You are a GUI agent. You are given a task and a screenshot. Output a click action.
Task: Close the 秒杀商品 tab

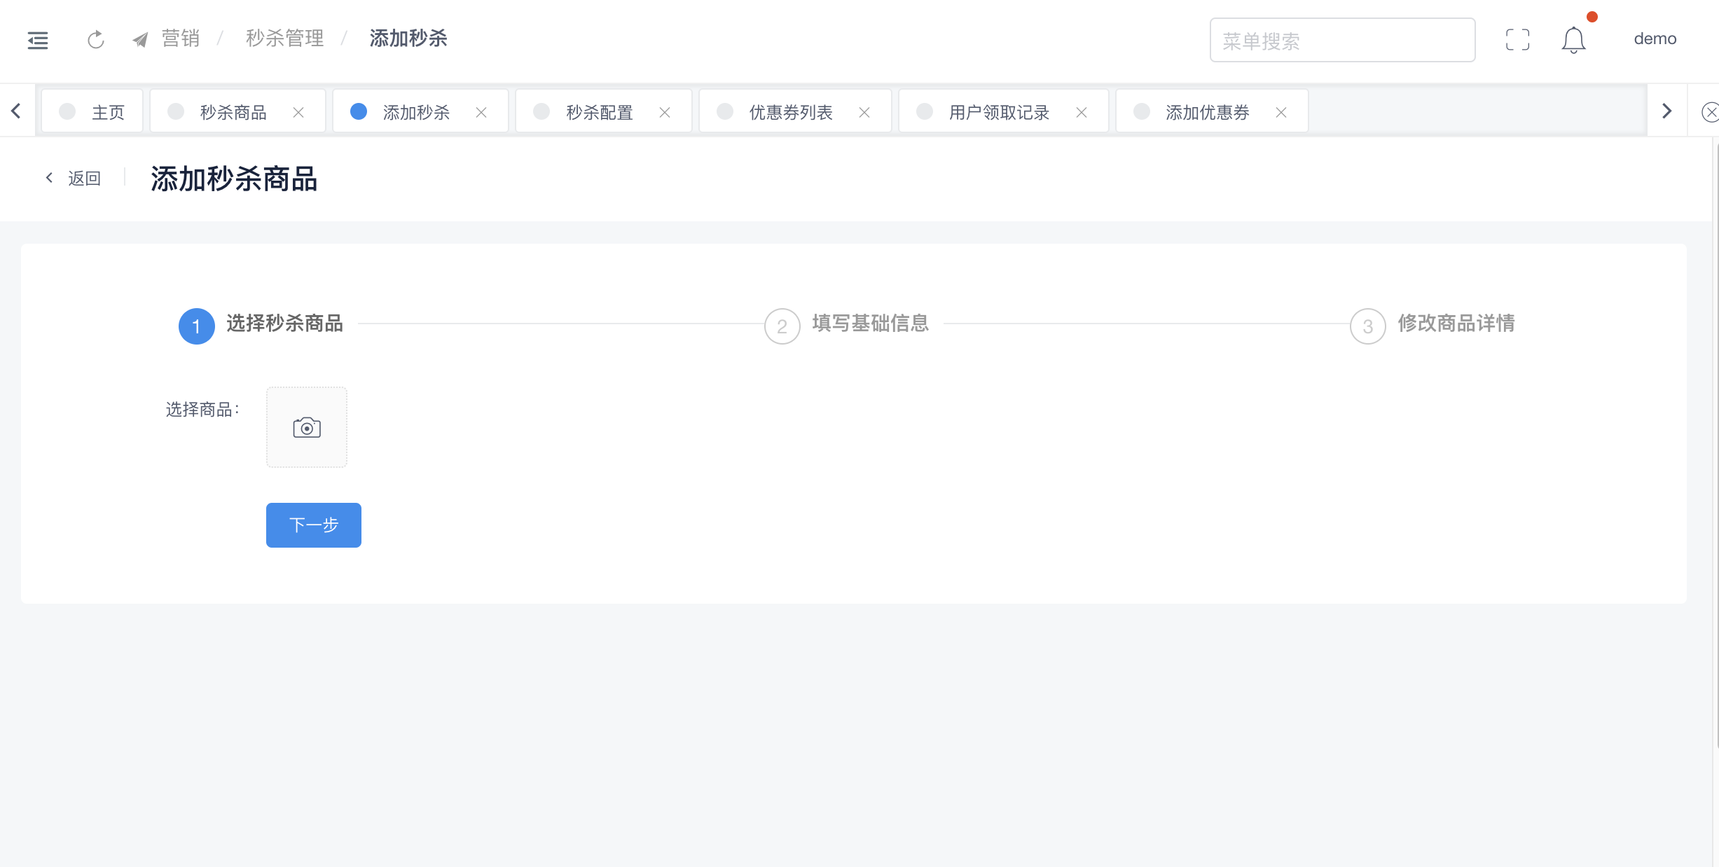coord(298,112)
